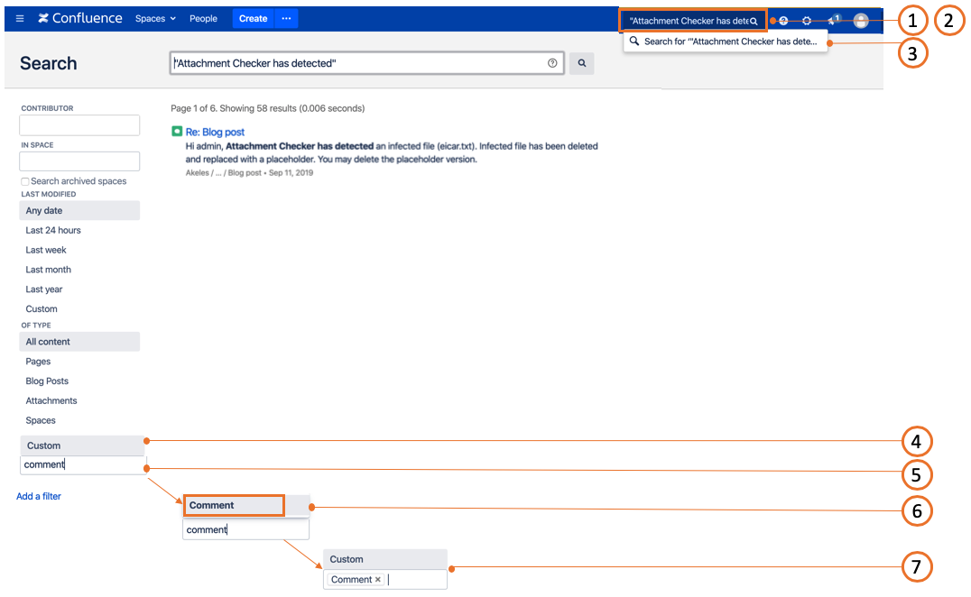Click the Confluence logo

tap(80, 19)
